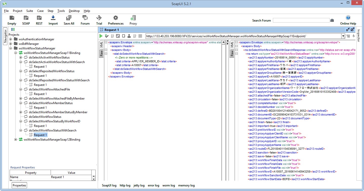Save all open projects

pyautogui.click(x=69, y=20)
